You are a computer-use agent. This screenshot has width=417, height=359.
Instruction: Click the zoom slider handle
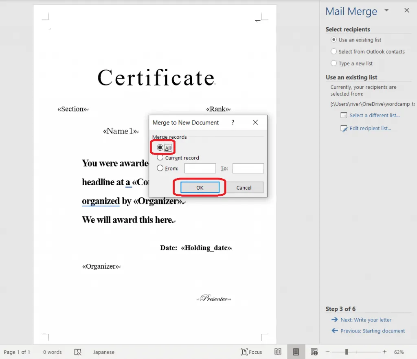pos(347,352)
